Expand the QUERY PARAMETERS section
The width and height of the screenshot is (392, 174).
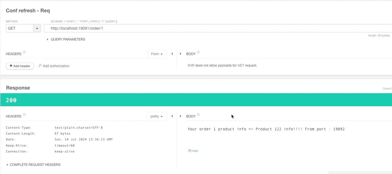66,39
